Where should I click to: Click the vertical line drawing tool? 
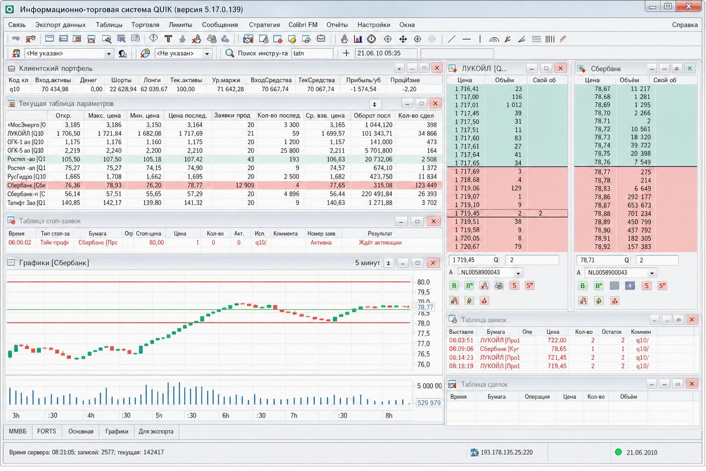point(480,39)
